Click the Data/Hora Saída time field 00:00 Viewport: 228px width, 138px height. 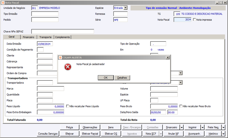173,112
